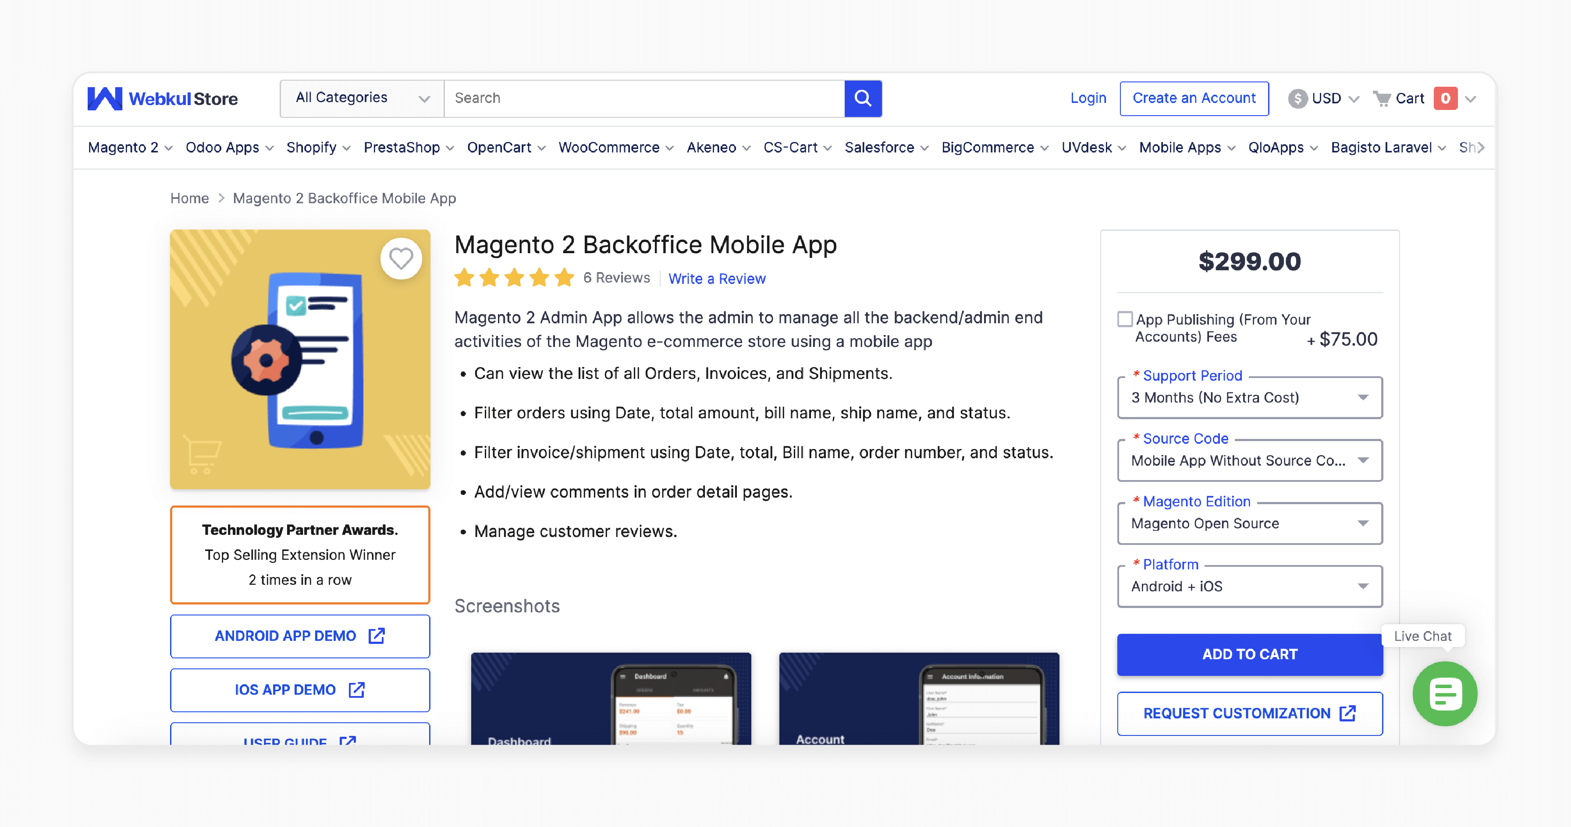The width and height of the screenshot is (1571, 827).
Task: Expand the Odoo Apps menu
Action: 229,148
